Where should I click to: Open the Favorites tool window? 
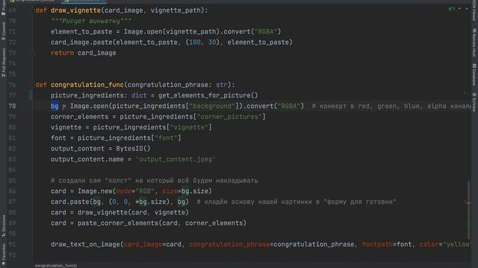click(3, 254)
